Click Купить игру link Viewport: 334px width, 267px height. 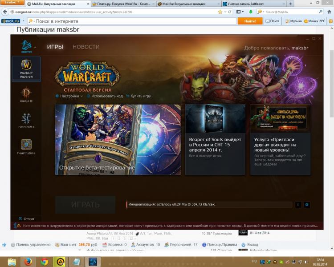point(138,96)
